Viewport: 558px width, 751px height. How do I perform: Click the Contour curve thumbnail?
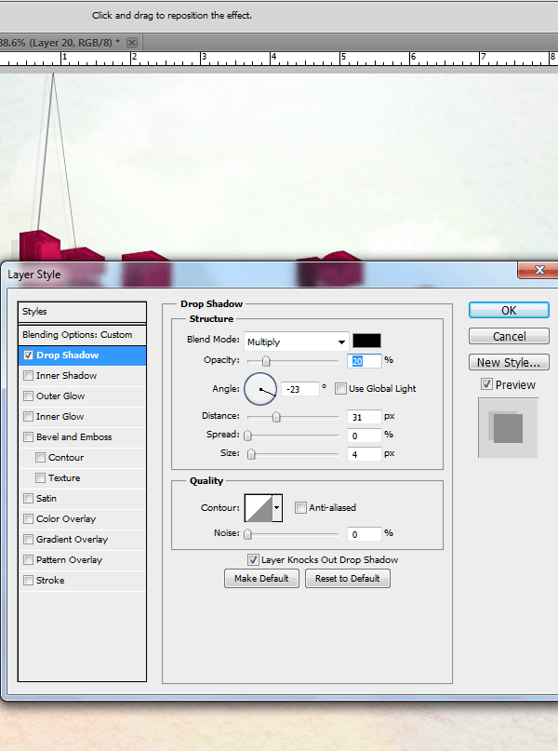[x=259, y=508]
